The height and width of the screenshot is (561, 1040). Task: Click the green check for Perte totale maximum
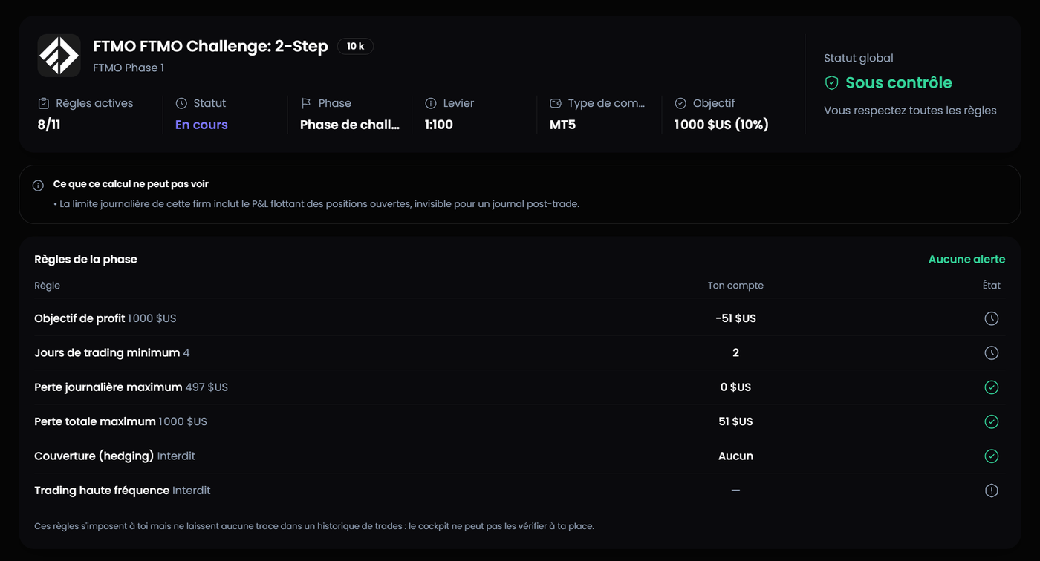[991, 421]
